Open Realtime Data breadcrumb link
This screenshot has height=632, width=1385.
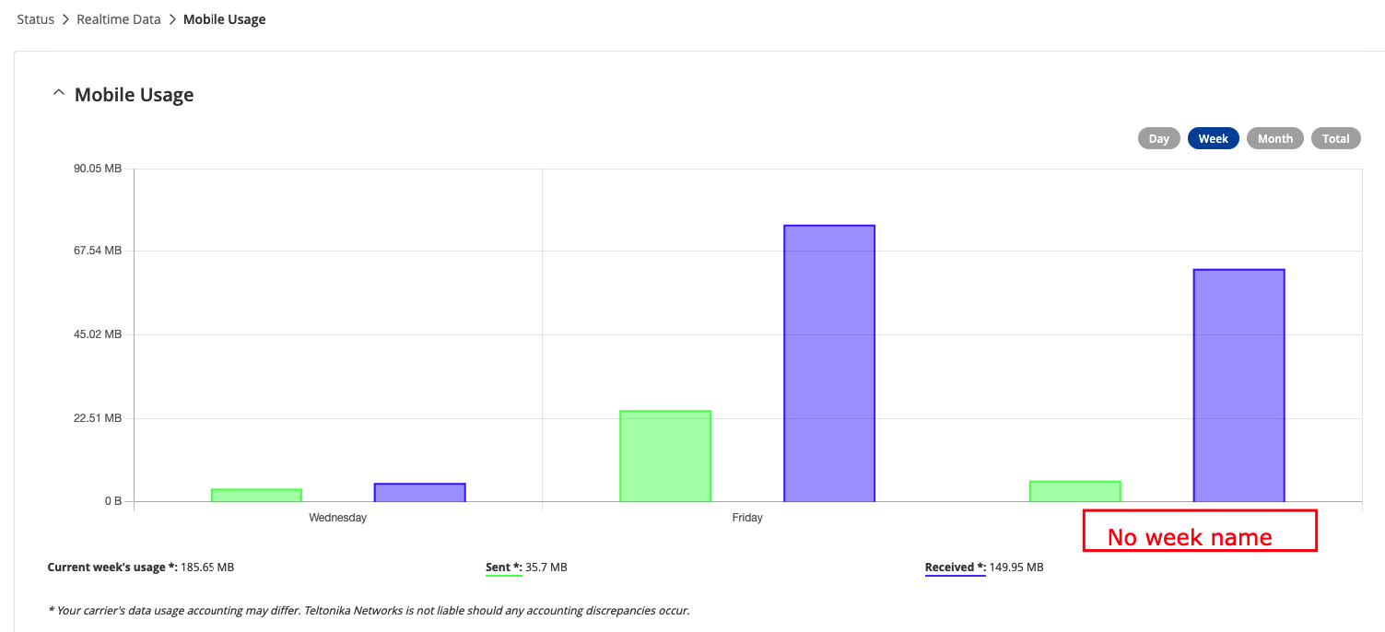[x=119, y=19]
